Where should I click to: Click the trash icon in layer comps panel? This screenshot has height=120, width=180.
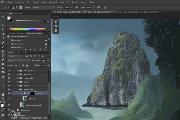pos(45,49)
